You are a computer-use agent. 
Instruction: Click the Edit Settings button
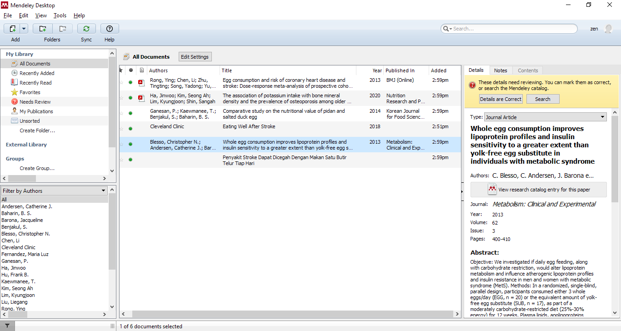point(195,57)
